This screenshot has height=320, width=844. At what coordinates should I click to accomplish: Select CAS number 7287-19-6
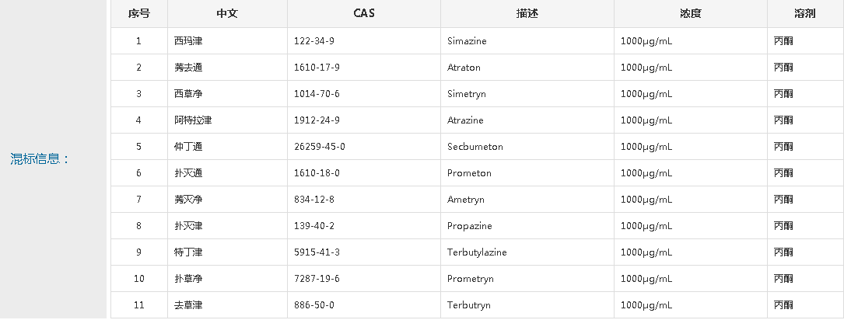[317, 278]
